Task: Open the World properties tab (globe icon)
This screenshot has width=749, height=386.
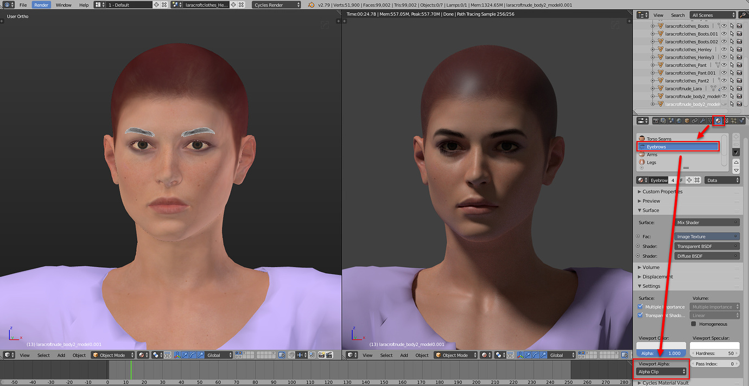Action: coord(679,120)
